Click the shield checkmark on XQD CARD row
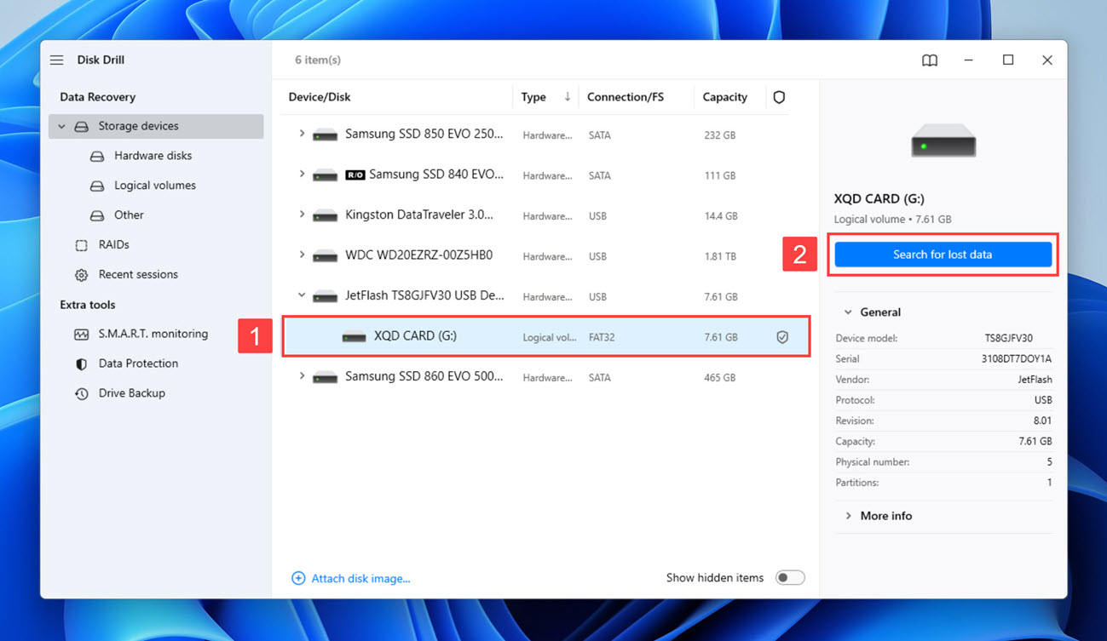This screenshot has width=1107, height=641. pyautogui.click(x=781, y=337)
